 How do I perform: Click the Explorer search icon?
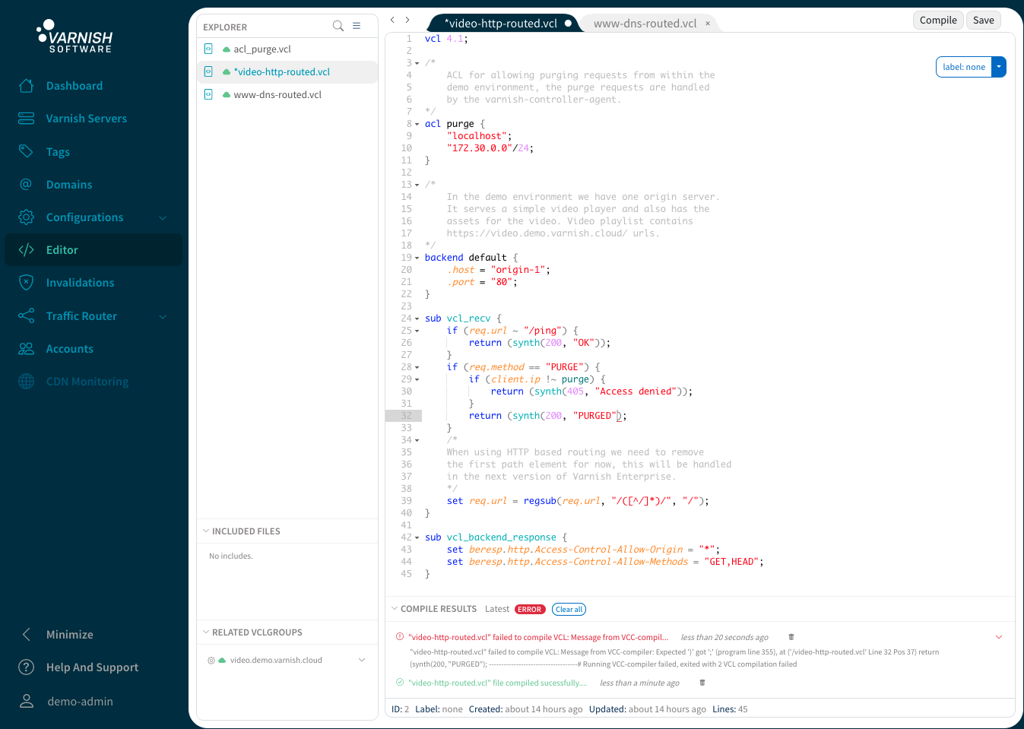pos(338,26)
